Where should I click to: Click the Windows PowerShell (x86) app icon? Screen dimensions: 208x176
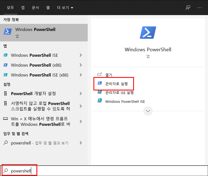point(5,65)
